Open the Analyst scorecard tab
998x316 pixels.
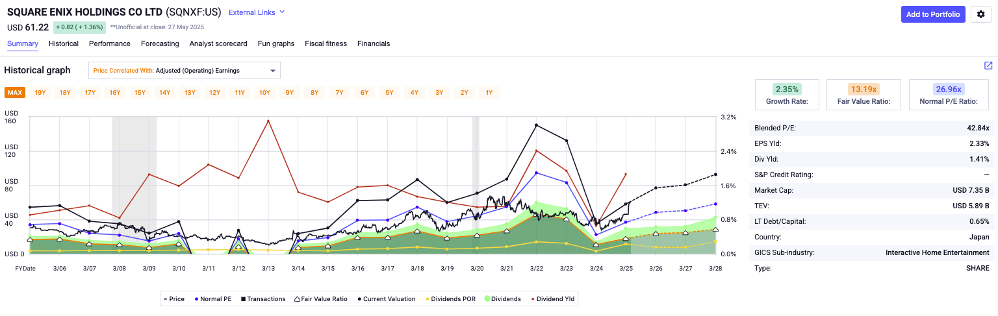(x=218, y=43)
